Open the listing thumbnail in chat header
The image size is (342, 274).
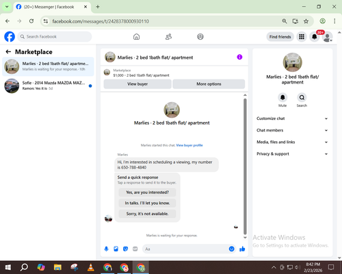(110, 57)
